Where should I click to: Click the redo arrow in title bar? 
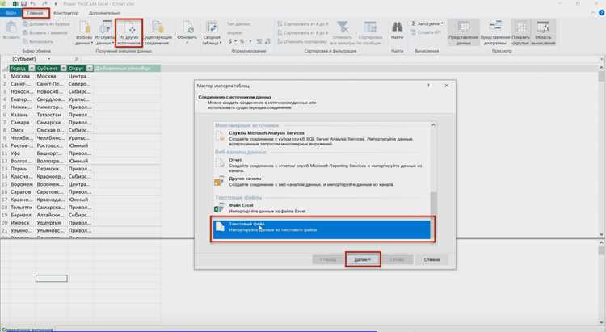tap(44, 4)
